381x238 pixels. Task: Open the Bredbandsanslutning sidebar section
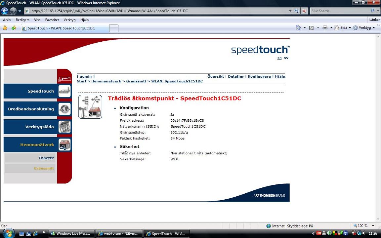tap(31, 109)
